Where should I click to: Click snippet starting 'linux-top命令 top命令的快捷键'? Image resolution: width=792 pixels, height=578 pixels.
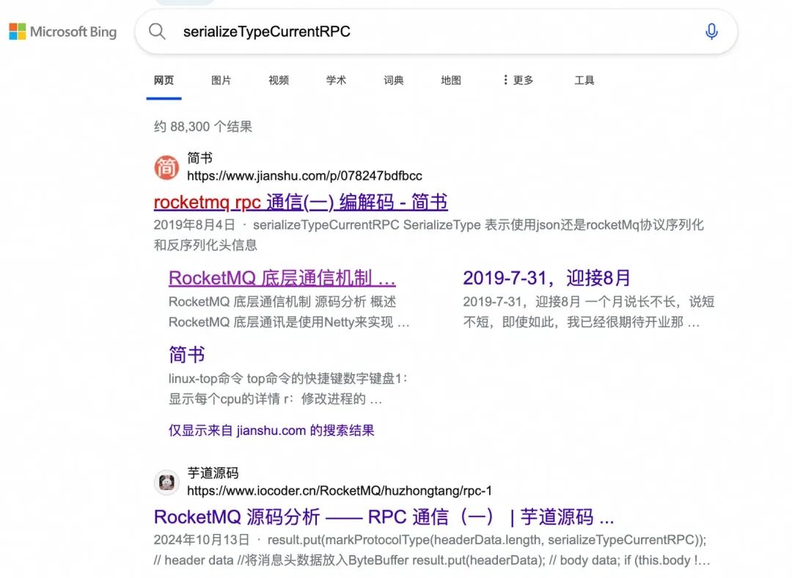pos(288,389)
